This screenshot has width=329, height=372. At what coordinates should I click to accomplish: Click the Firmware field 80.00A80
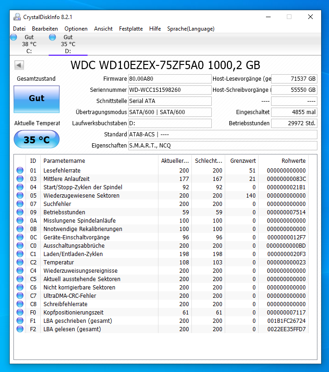click(170, 79)
